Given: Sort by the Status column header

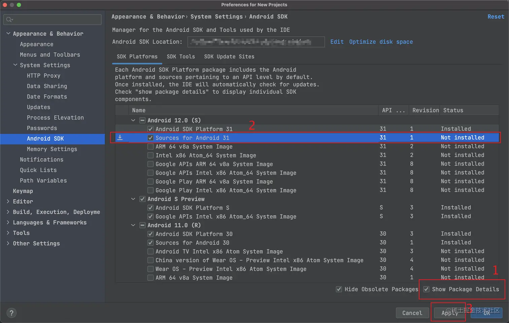Looking at the screenshot, I should tap(470, 110).
